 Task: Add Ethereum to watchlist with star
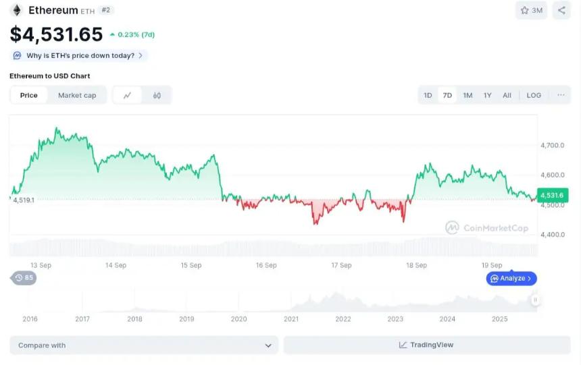tap(531, 10)
